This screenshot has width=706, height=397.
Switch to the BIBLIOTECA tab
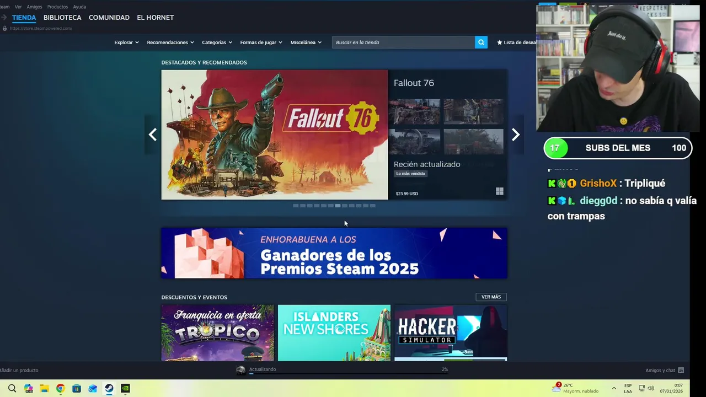(x=62, y=18)
